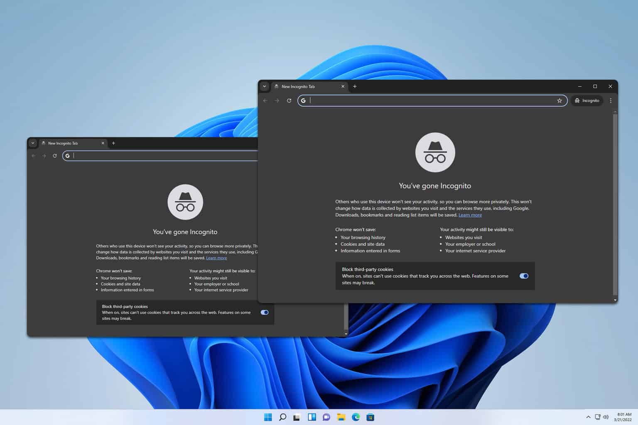Bookmark page with star icon
The height and width of the screenshot is (425, 638).
[x=559, y=100]
